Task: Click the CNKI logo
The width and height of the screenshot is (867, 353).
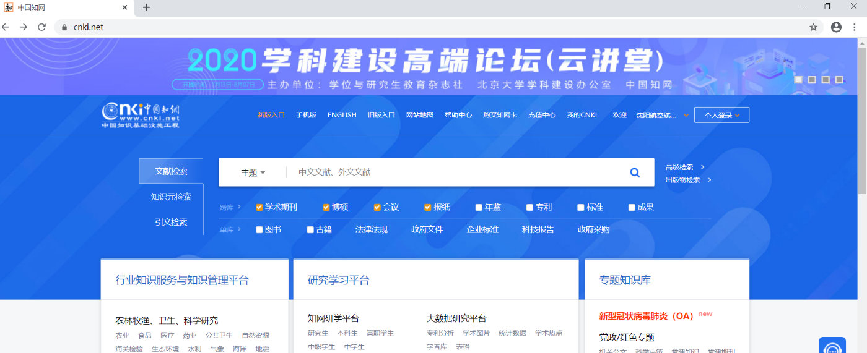Action: coord(141,115)
